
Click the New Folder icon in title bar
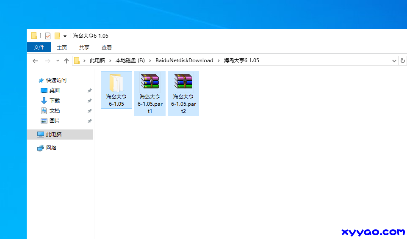coord(57,36)
